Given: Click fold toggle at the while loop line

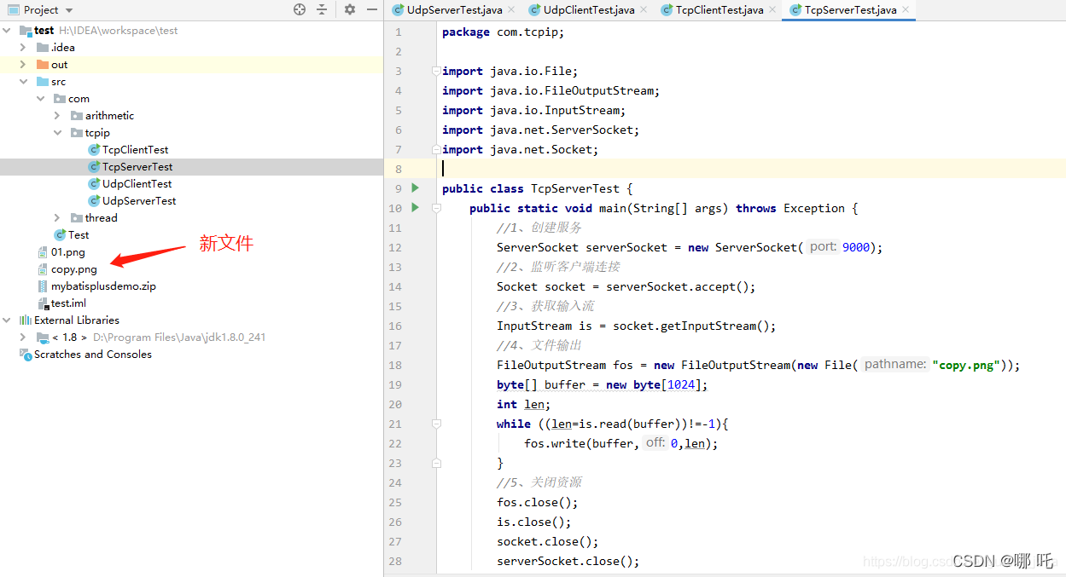Looking at the screenshot, I should [x=436, y=424].
